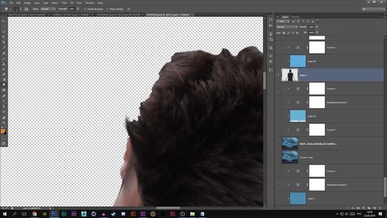Select the Healing Brush tool
Image resolution: width=387 pixels, height=218 pixels.
[x=4, y=53]
